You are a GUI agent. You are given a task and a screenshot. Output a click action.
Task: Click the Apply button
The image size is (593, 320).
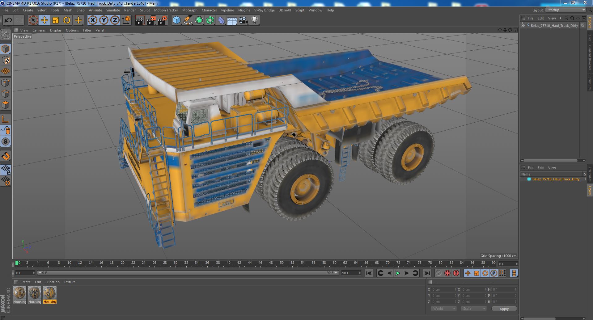[x=504, y=309]
